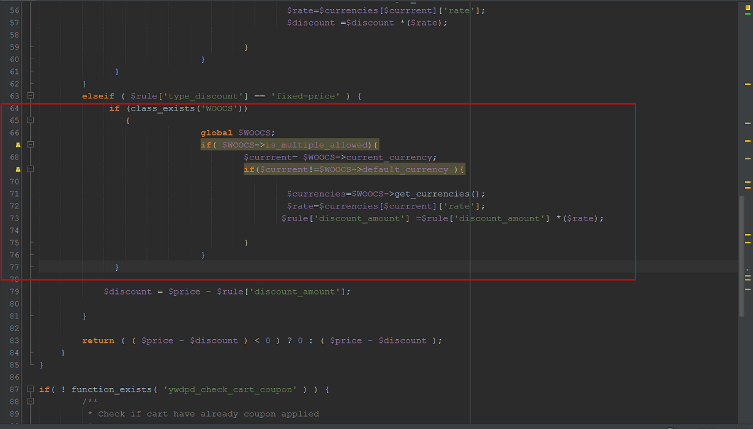Click line number 73 in the gutter
753x429 pixels.
[15, 218]
